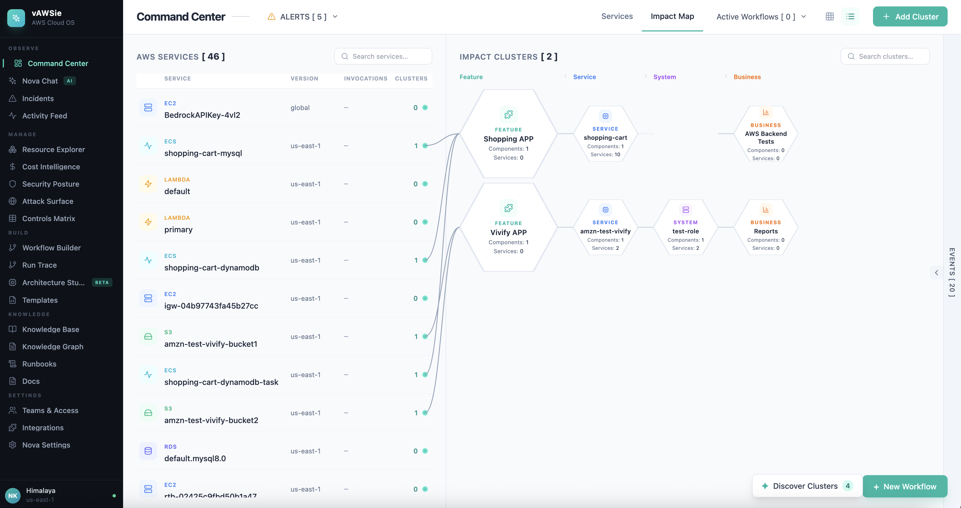The height and width of the screenshot is (508, 961).
Task: Click the Search services input field
Action: point(383,56)
